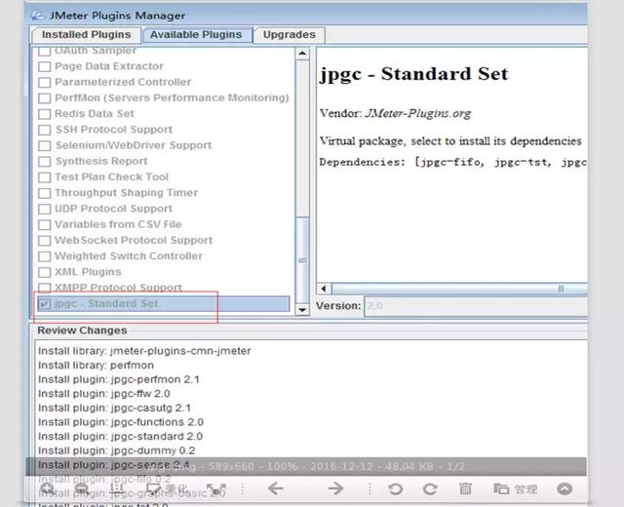
Task: Click the plugin list vertical scrollbar thumb
Action: [x=302, y=260]
